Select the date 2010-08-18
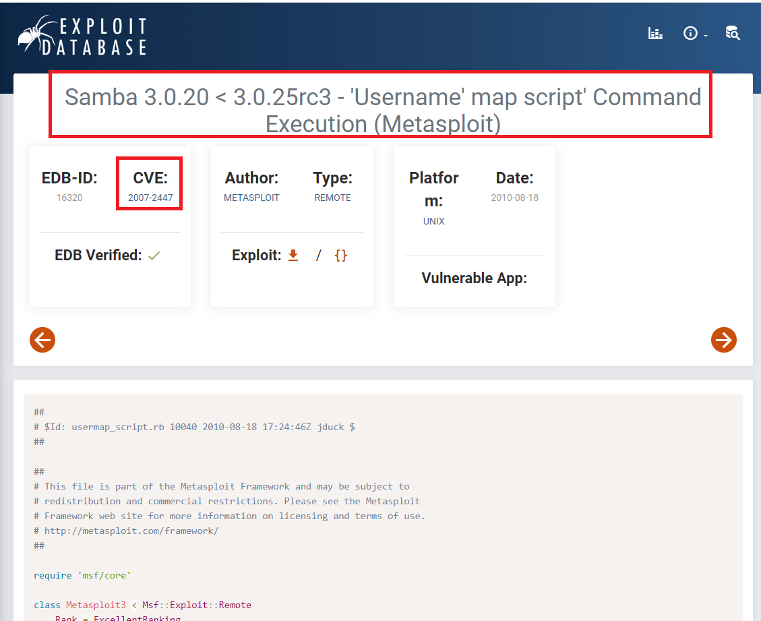Screen dimensions: 761x621 [514, 198]
